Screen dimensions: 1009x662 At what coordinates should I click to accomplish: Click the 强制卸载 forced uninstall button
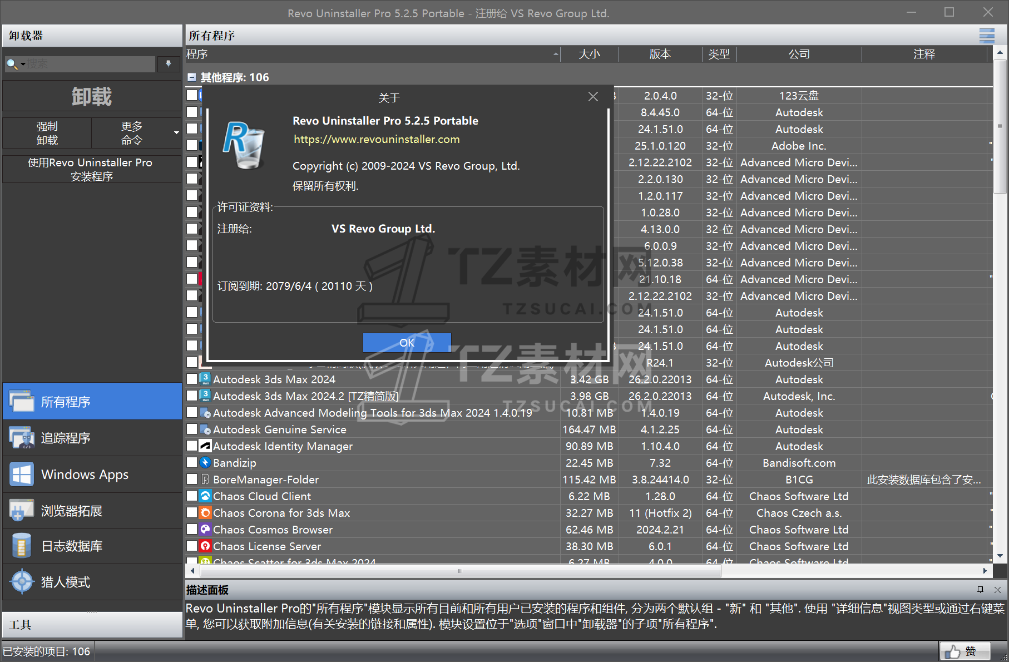[x=47, y=133]
